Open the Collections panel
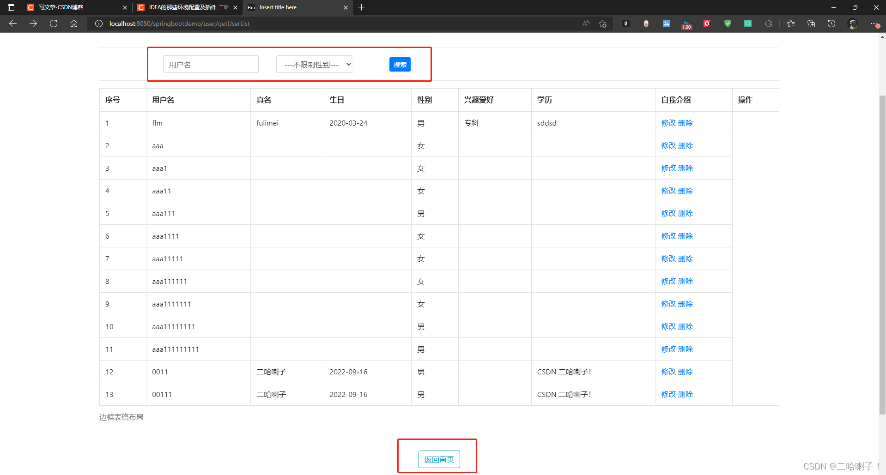 [811, 24]
